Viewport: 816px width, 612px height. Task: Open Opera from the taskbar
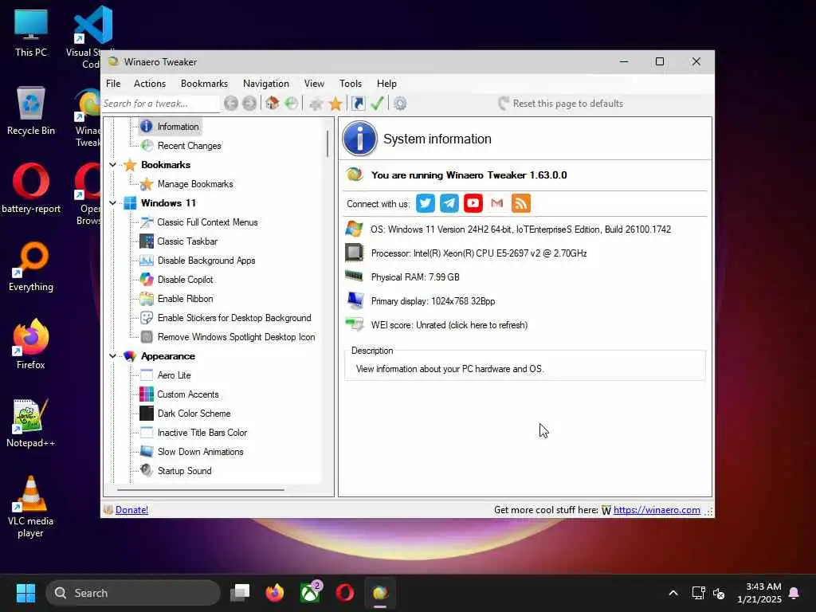click(345, 593)
